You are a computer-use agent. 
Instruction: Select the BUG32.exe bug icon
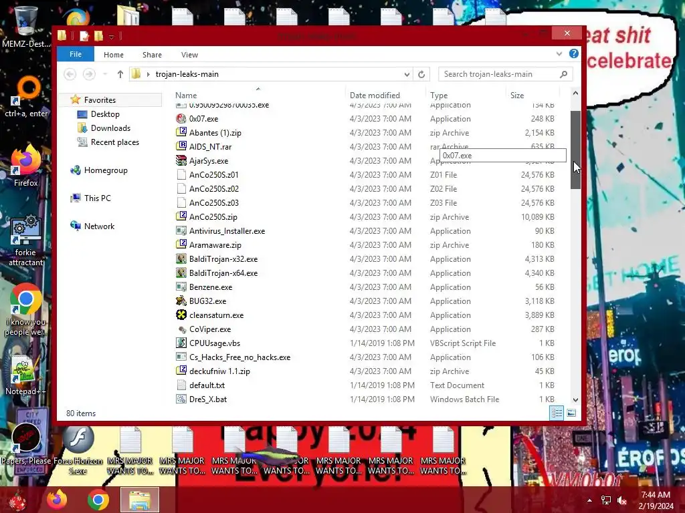pos(181,301)
